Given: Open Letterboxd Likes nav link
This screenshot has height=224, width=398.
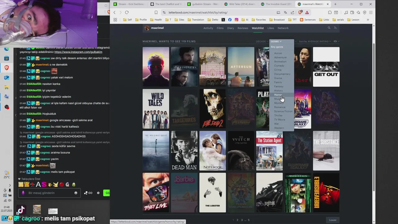Looking at the screenshot, I should (x=271, y=28).
